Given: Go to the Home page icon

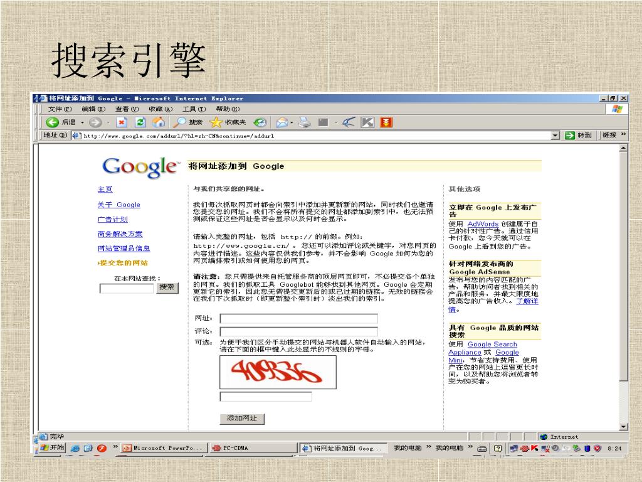Looking at the screenshot, I should 159,122.
